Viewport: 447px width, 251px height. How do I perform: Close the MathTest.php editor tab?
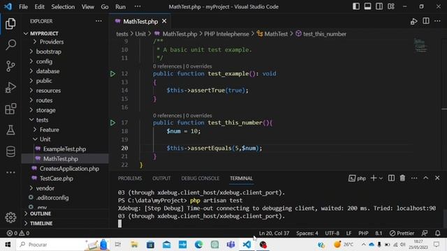pos(164,22)
